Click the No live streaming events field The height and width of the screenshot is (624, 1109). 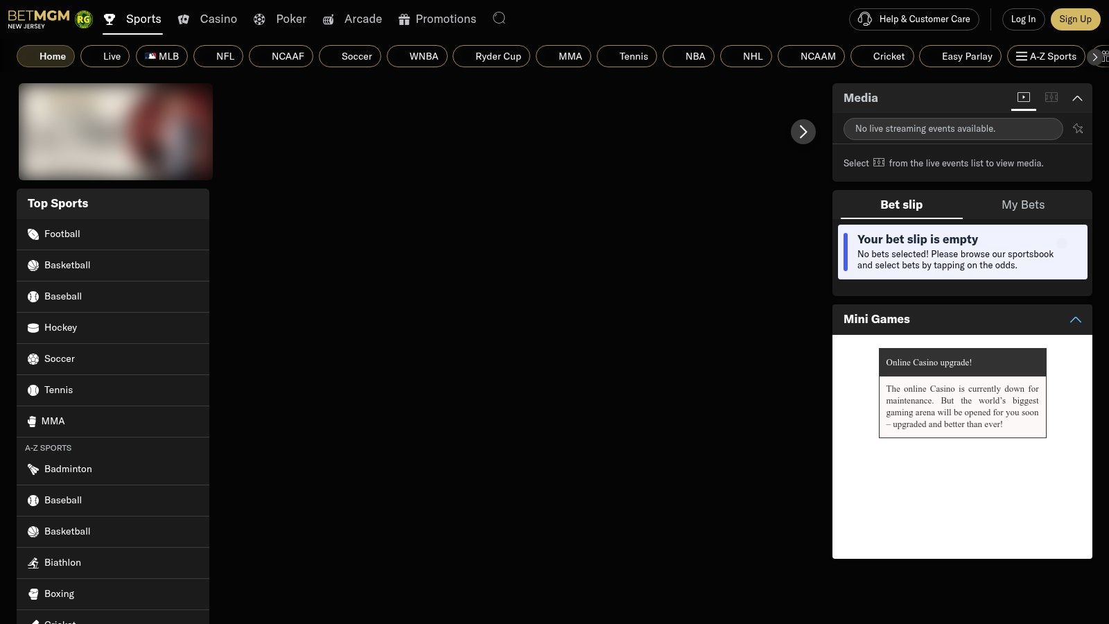pos(953,128)
